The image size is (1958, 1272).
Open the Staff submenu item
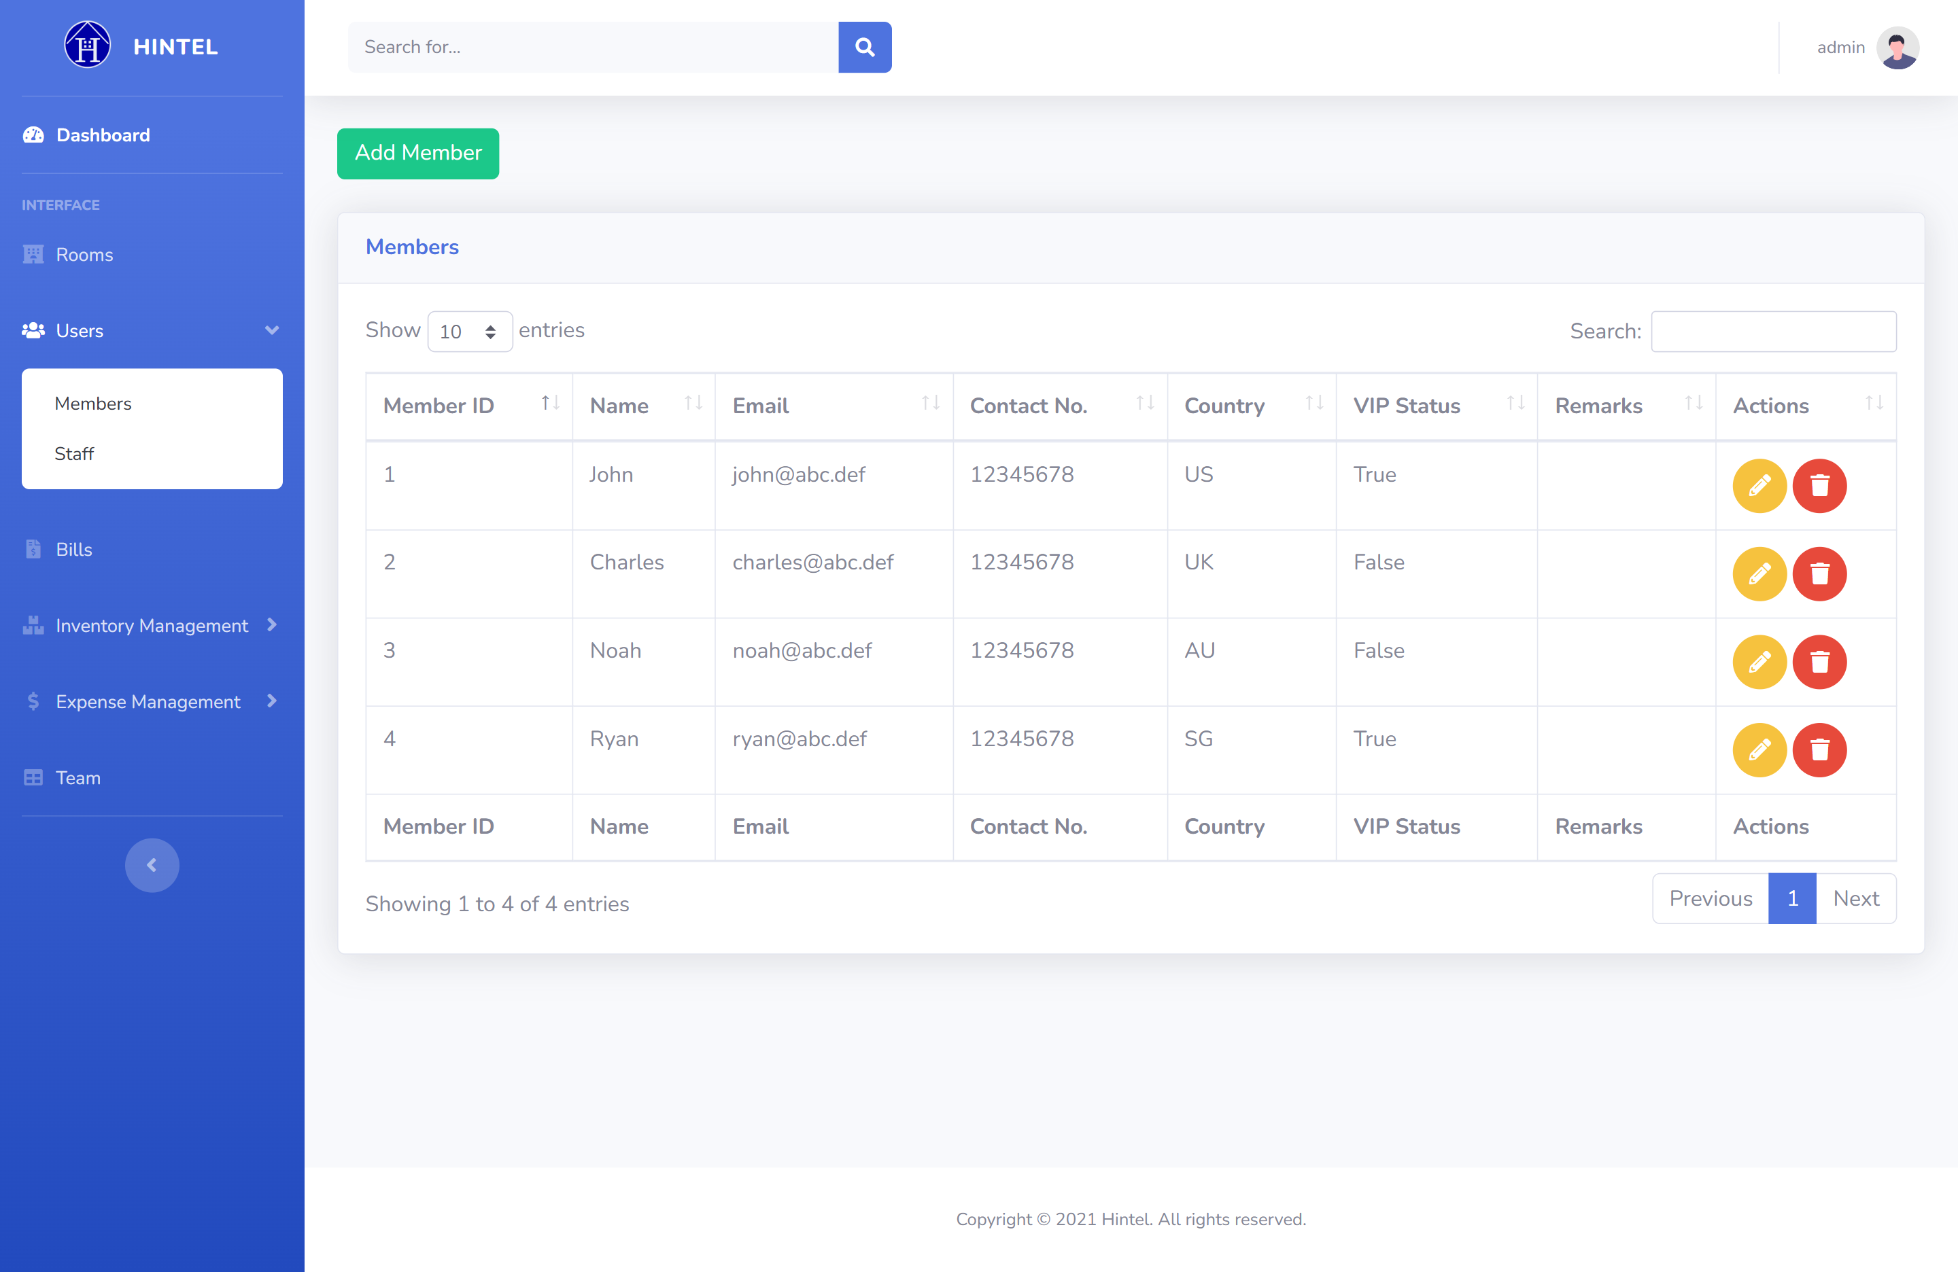(74, 453)
